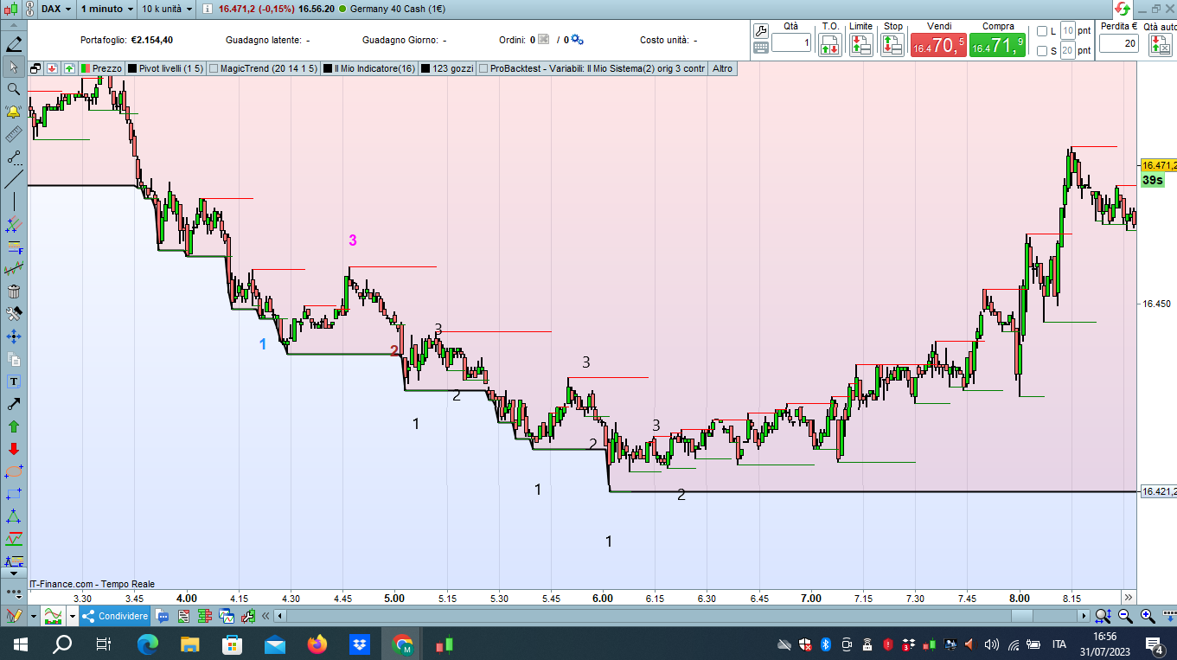Screen dimensions: 1177x660
Task: Toggle the L checkbox
Action: coord(1042,31)
